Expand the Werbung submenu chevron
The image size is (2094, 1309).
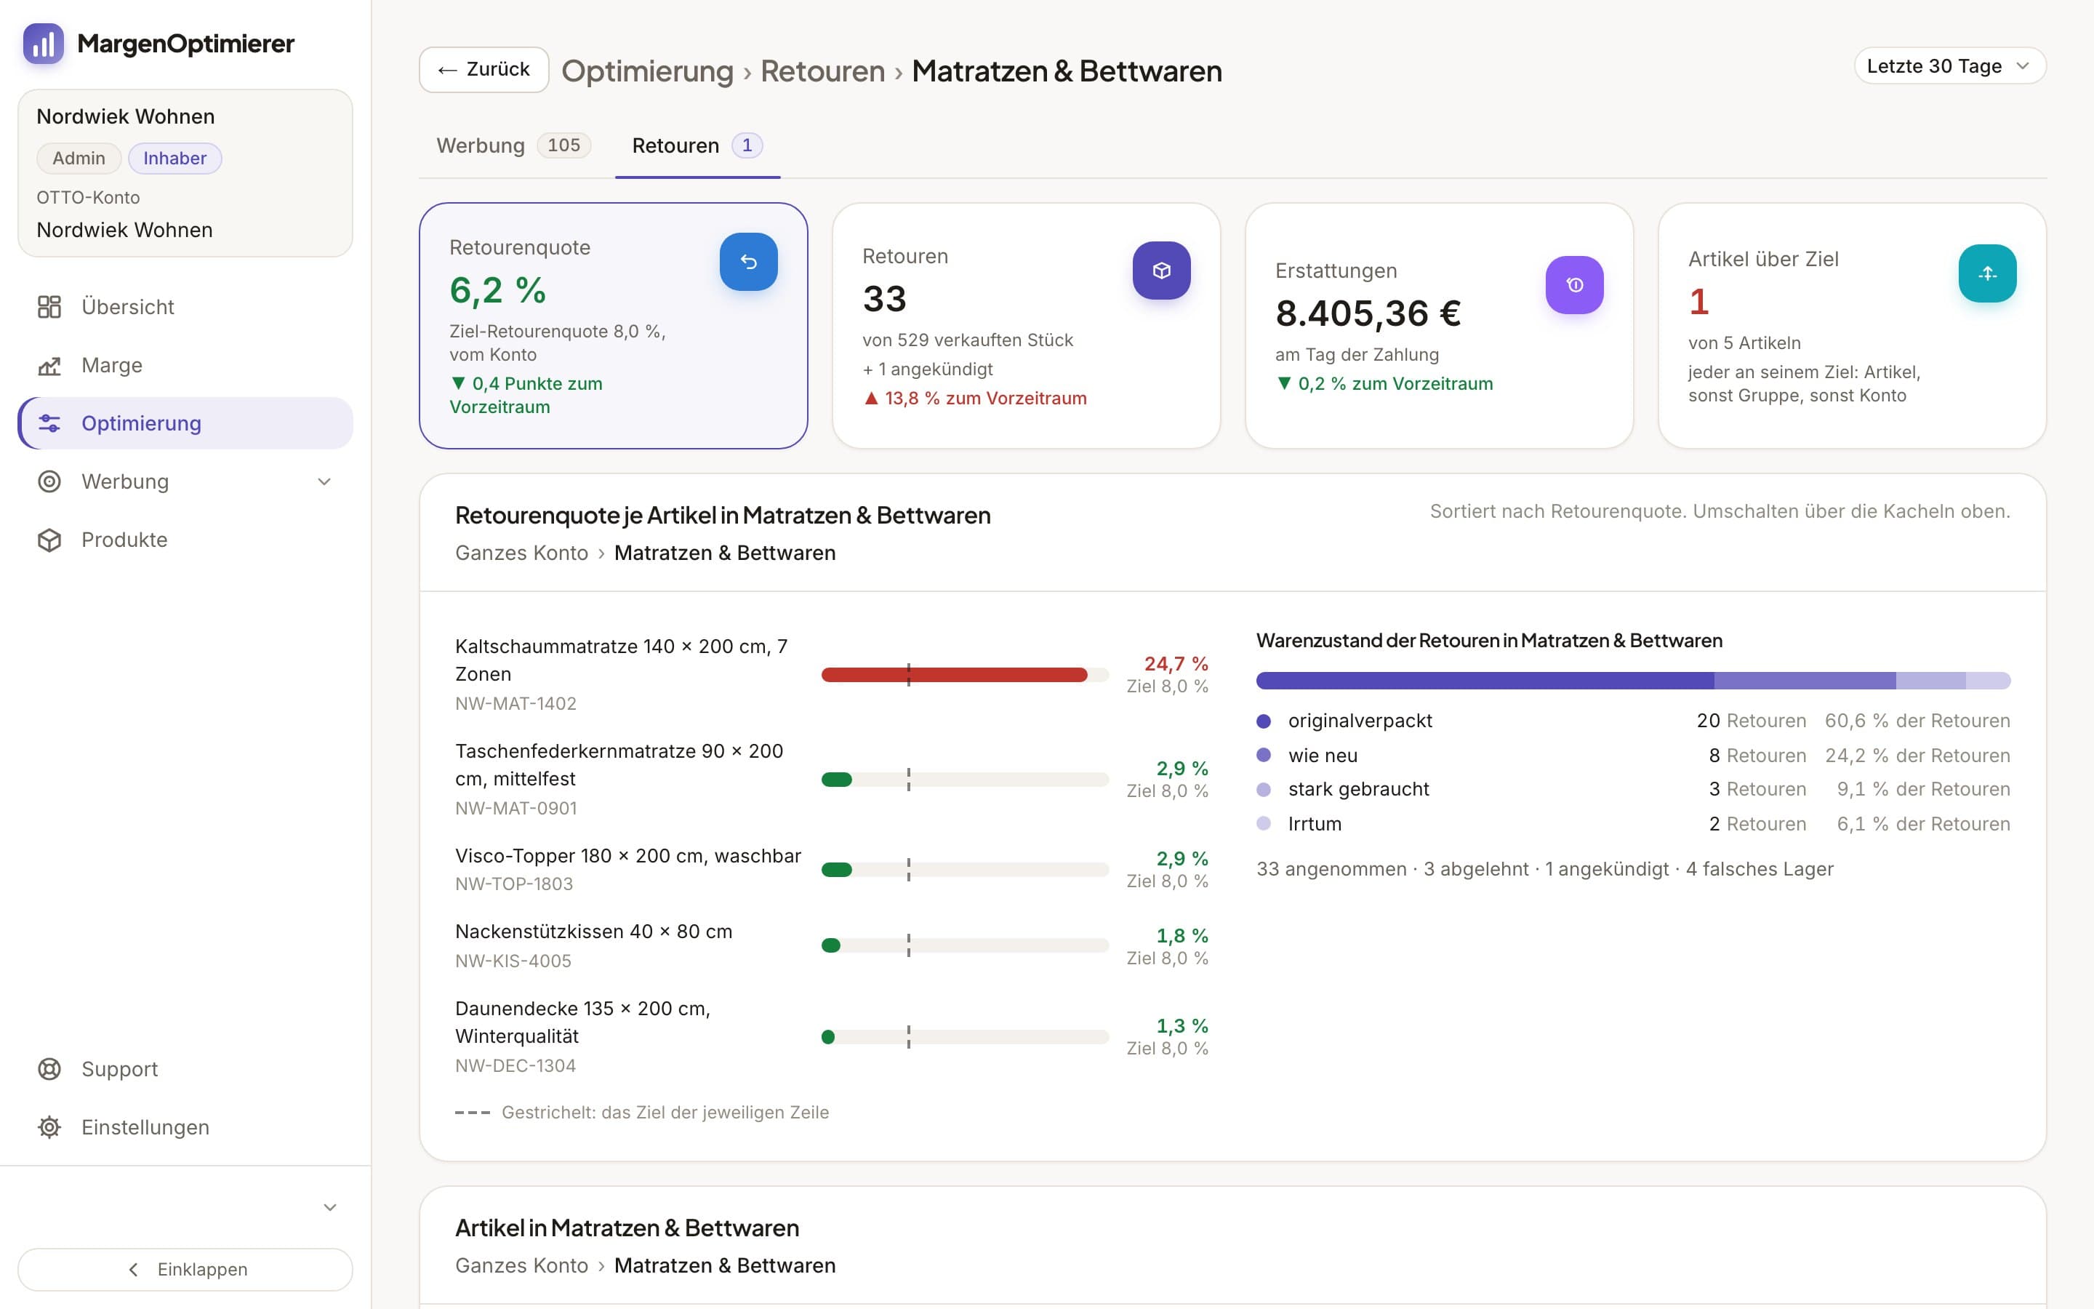pyautogui.click(x=324, y=481)
